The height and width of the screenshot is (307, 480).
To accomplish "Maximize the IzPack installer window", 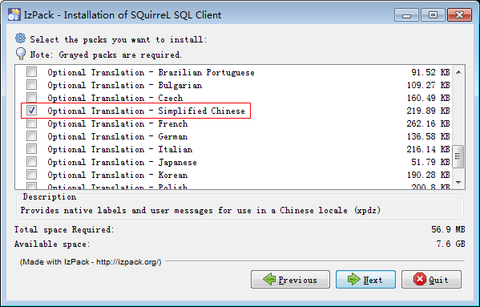I will tap(433, 14).
